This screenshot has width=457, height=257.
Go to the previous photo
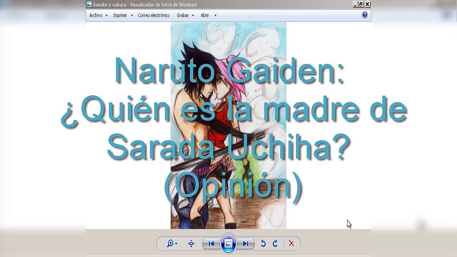click(x=211, y=243)
